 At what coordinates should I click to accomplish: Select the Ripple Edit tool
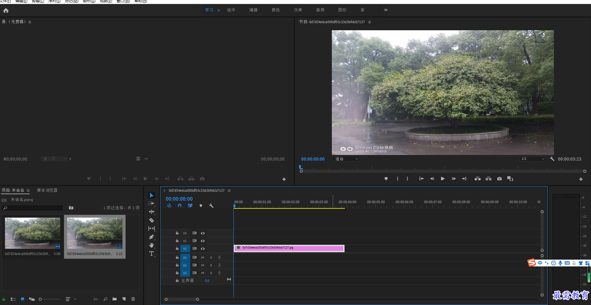(152, 212)
